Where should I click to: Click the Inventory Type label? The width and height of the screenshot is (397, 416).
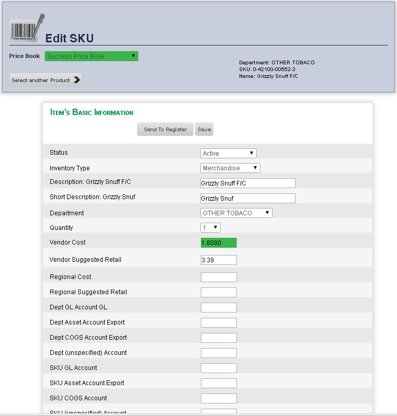click(x=70, y=168)
